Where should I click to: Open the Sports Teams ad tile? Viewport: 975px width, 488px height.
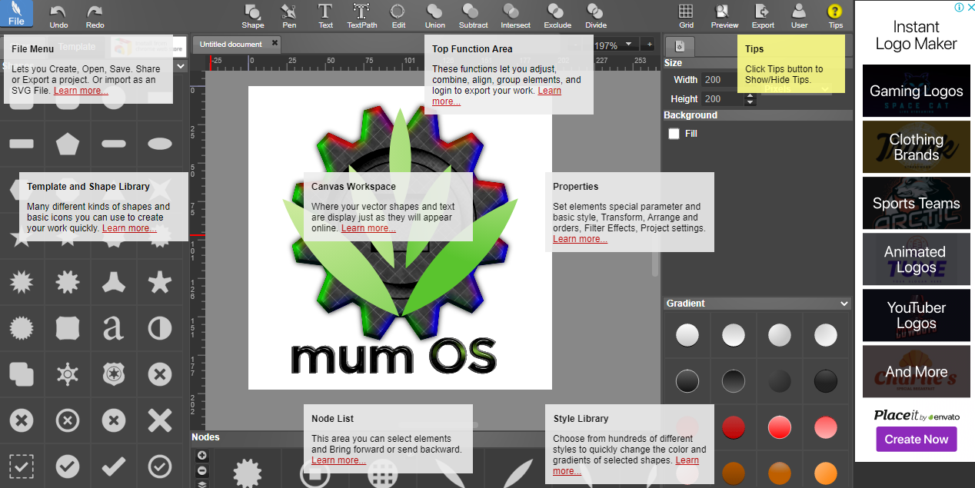(x=917, y=203)
